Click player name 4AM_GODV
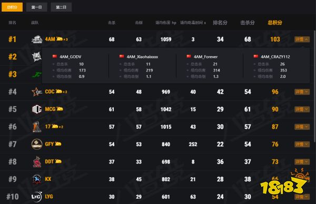 [x=71, y=57]
